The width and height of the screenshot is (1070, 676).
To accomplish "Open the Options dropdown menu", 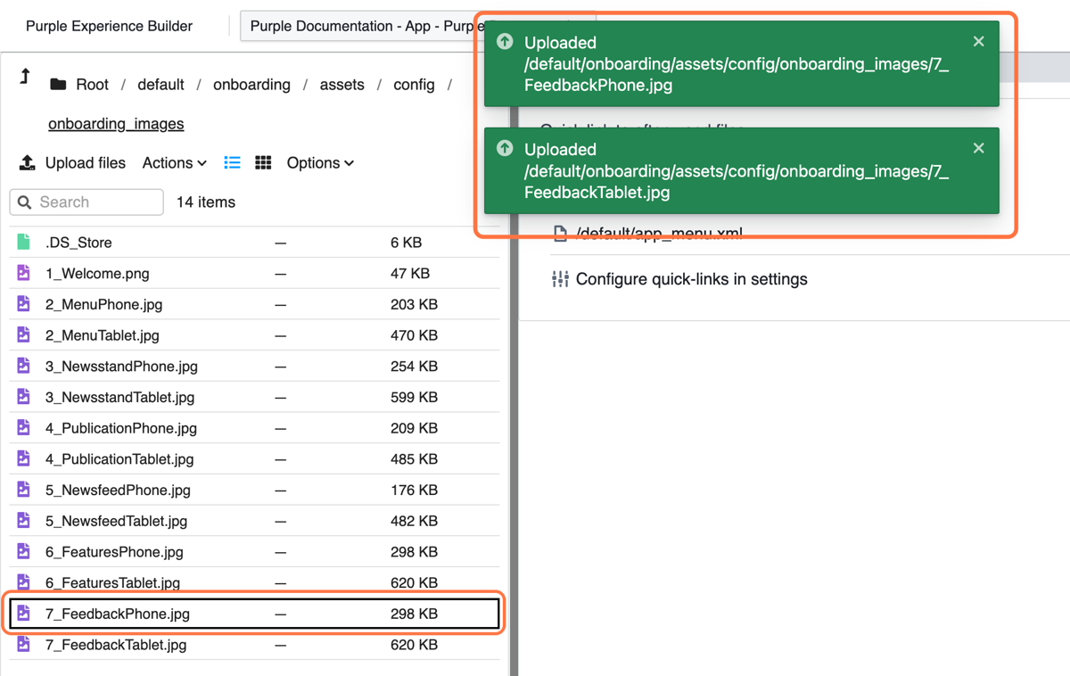I will (x=320, y=162).
